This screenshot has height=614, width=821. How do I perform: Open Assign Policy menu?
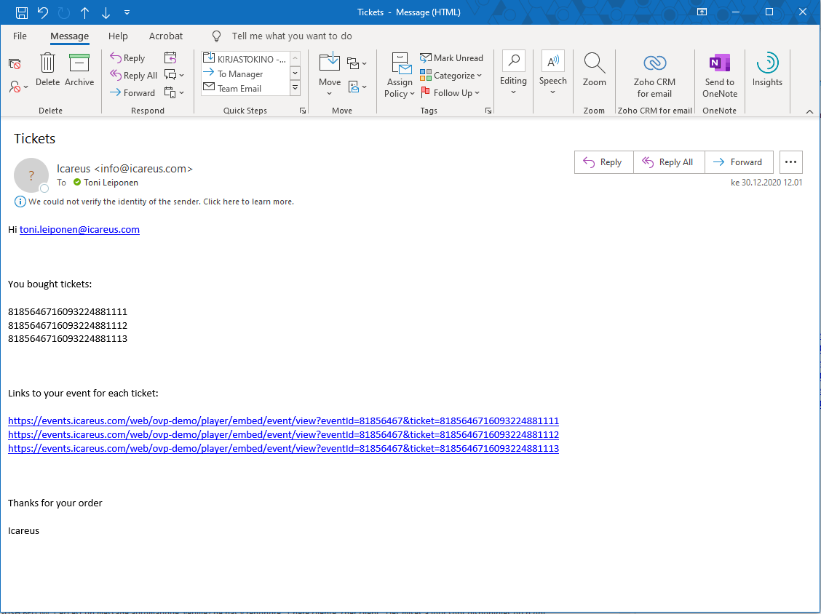coord(400,75)
